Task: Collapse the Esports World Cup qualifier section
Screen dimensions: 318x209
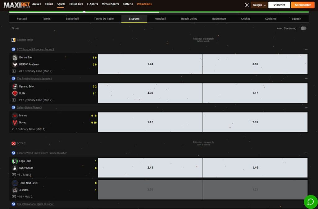Action: [306, 153]
